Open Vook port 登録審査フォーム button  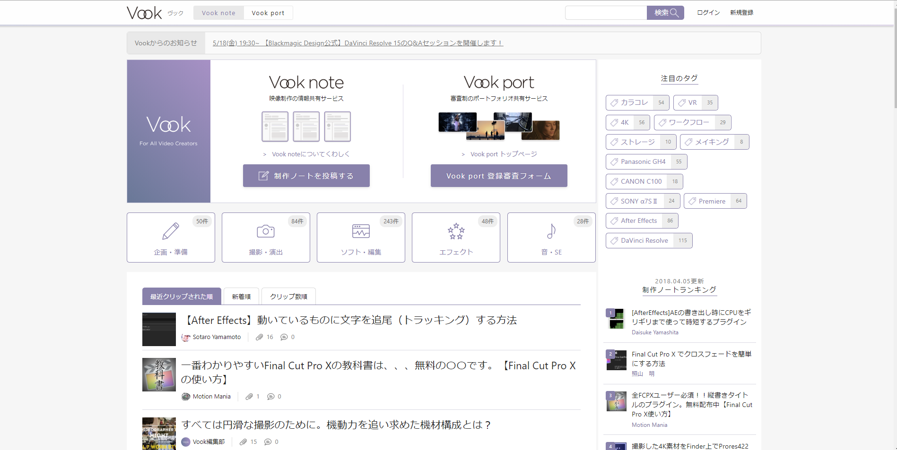(x=499, y=176)
